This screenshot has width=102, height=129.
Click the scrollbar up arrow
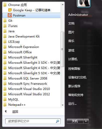(63, 4)
